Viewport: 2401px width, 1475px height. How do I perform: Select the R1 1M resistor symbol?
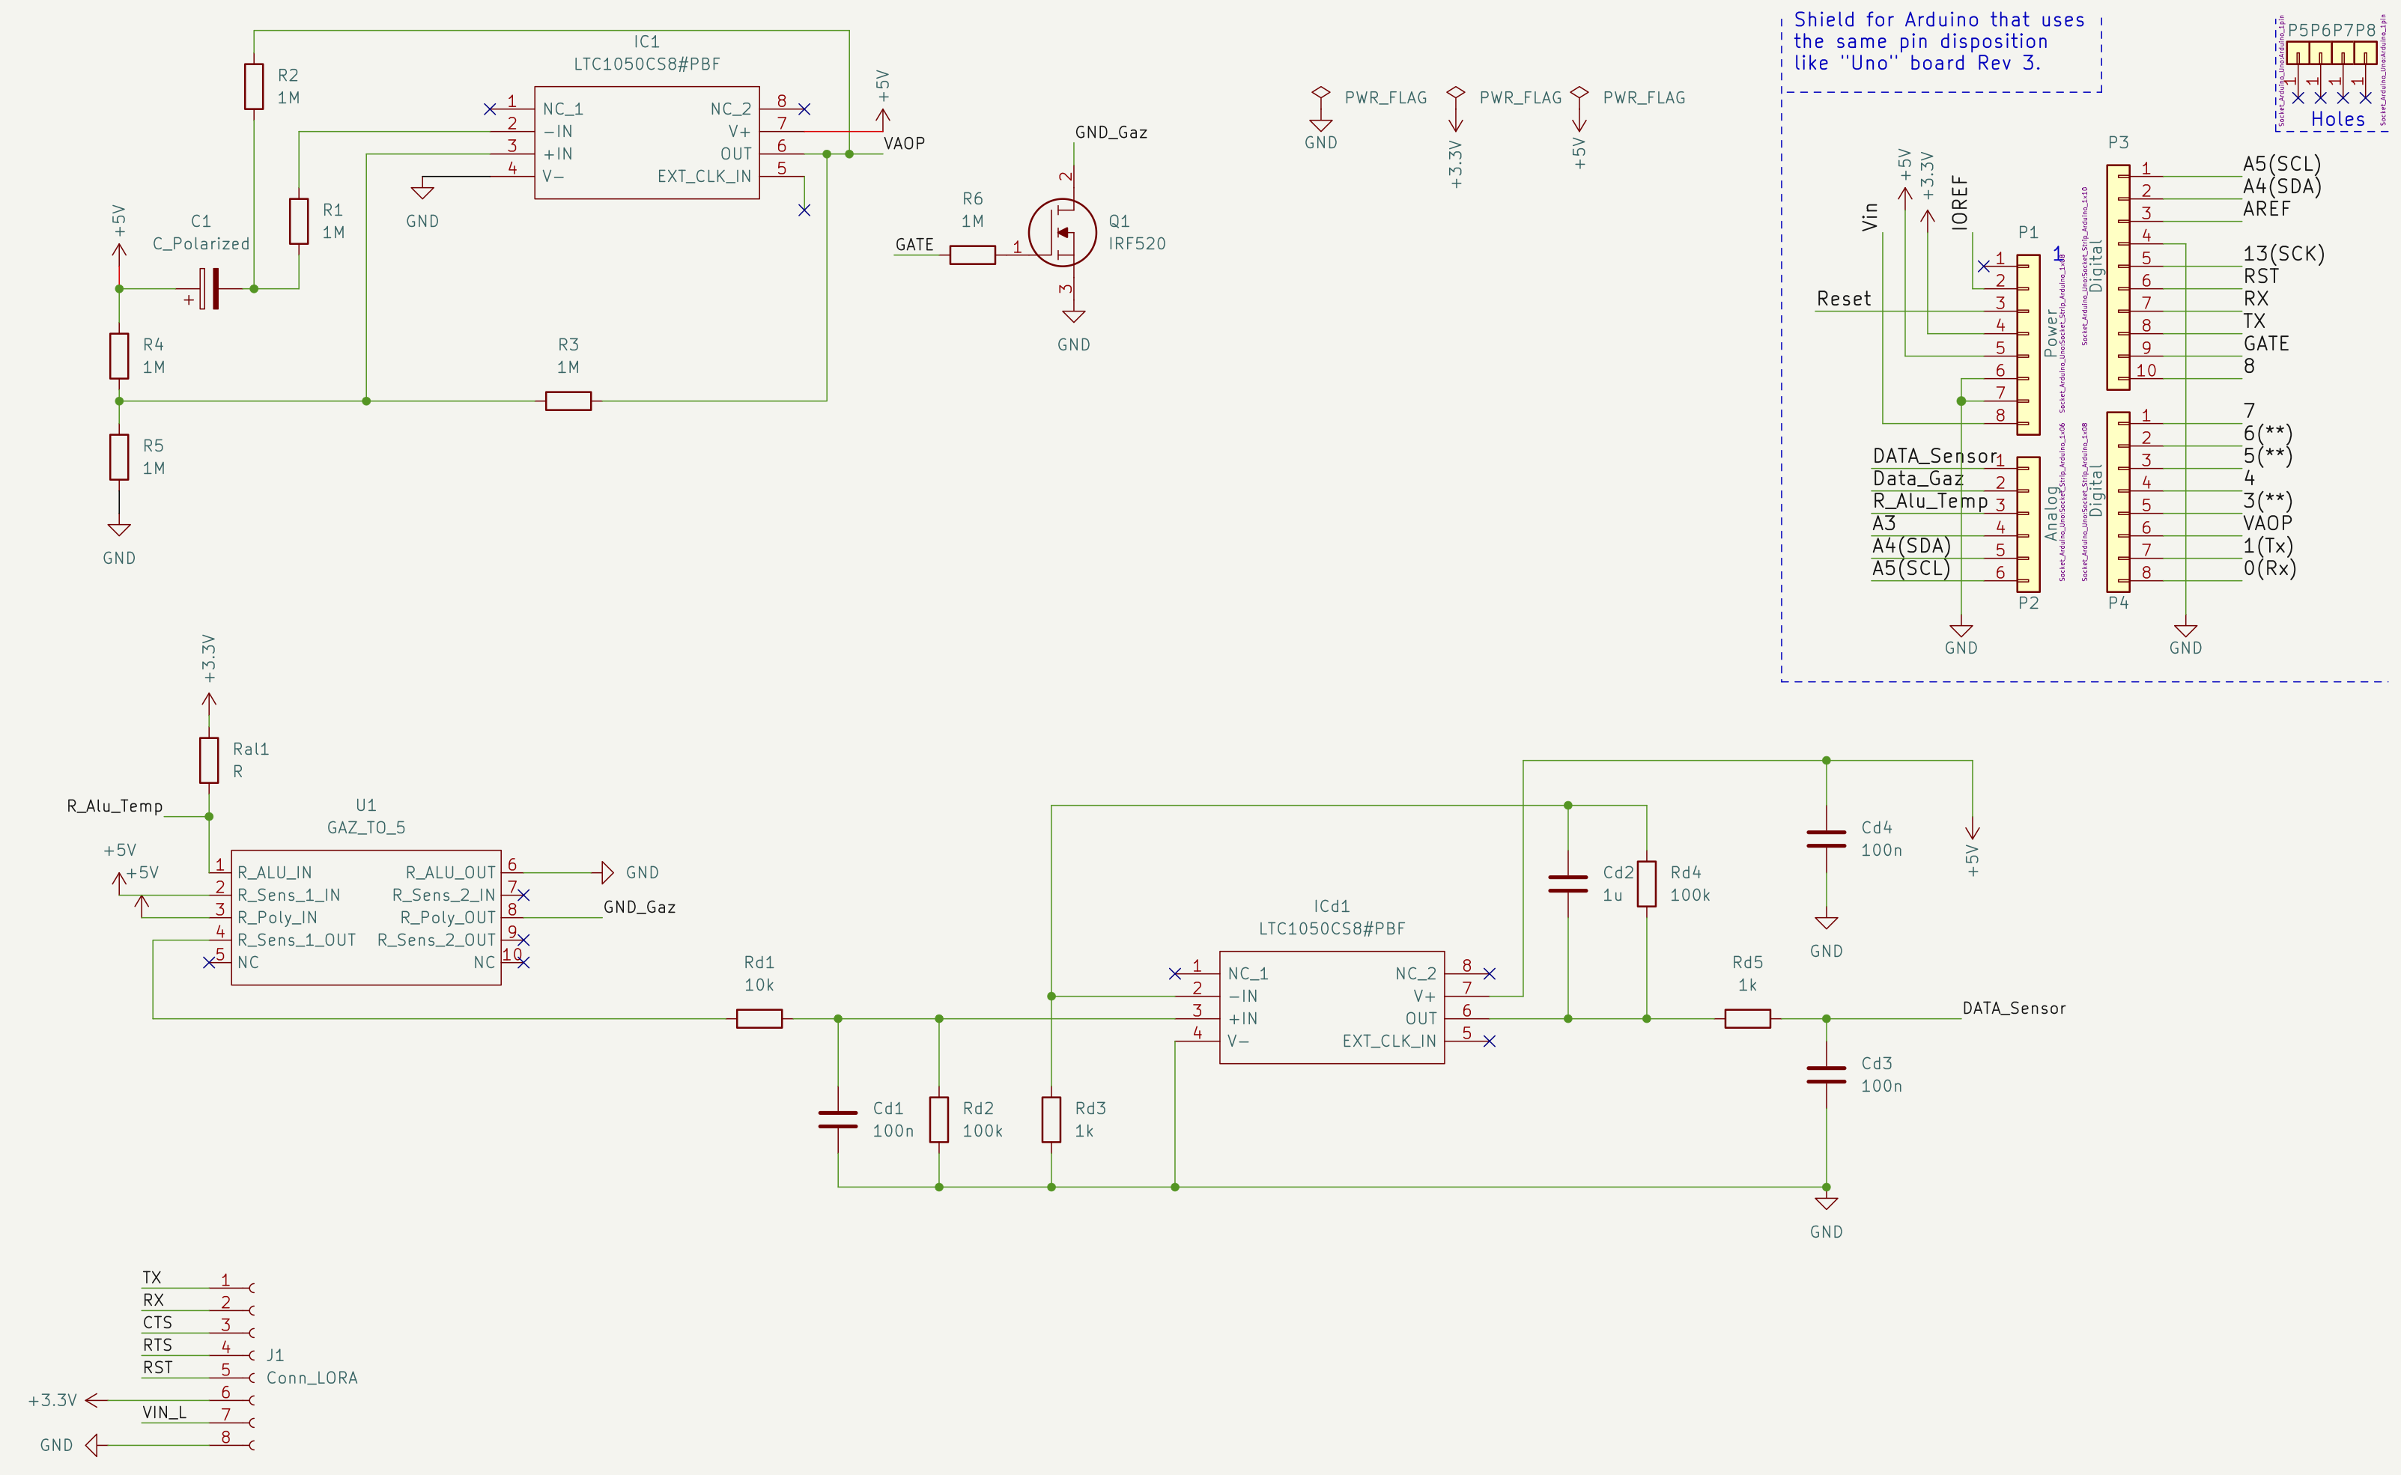coord(299,222)
